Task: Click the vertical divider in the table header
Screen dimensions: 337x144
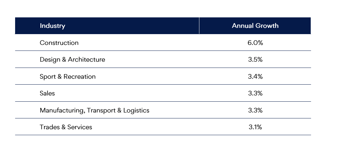Action: point(199,26)
